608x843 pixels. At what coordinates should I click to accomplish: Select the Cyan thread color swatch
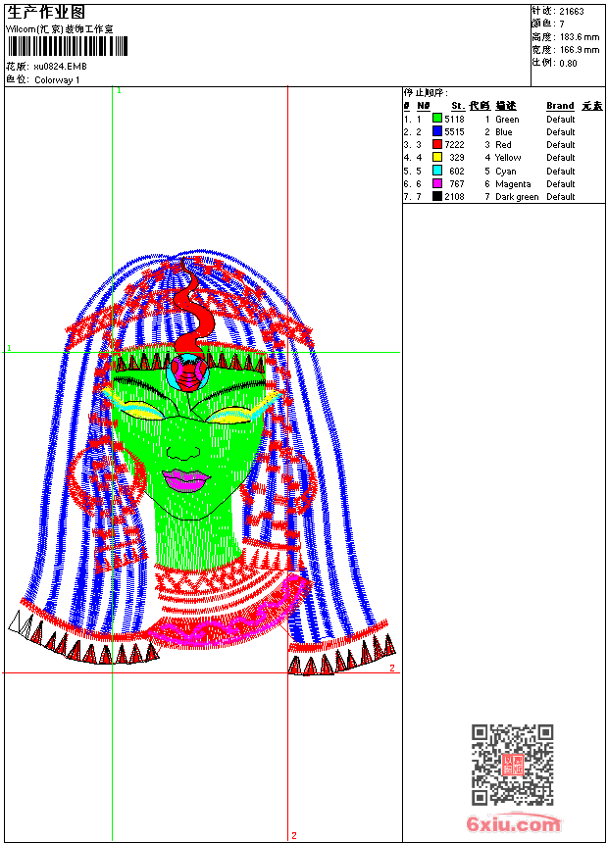(x=437, y=171)
